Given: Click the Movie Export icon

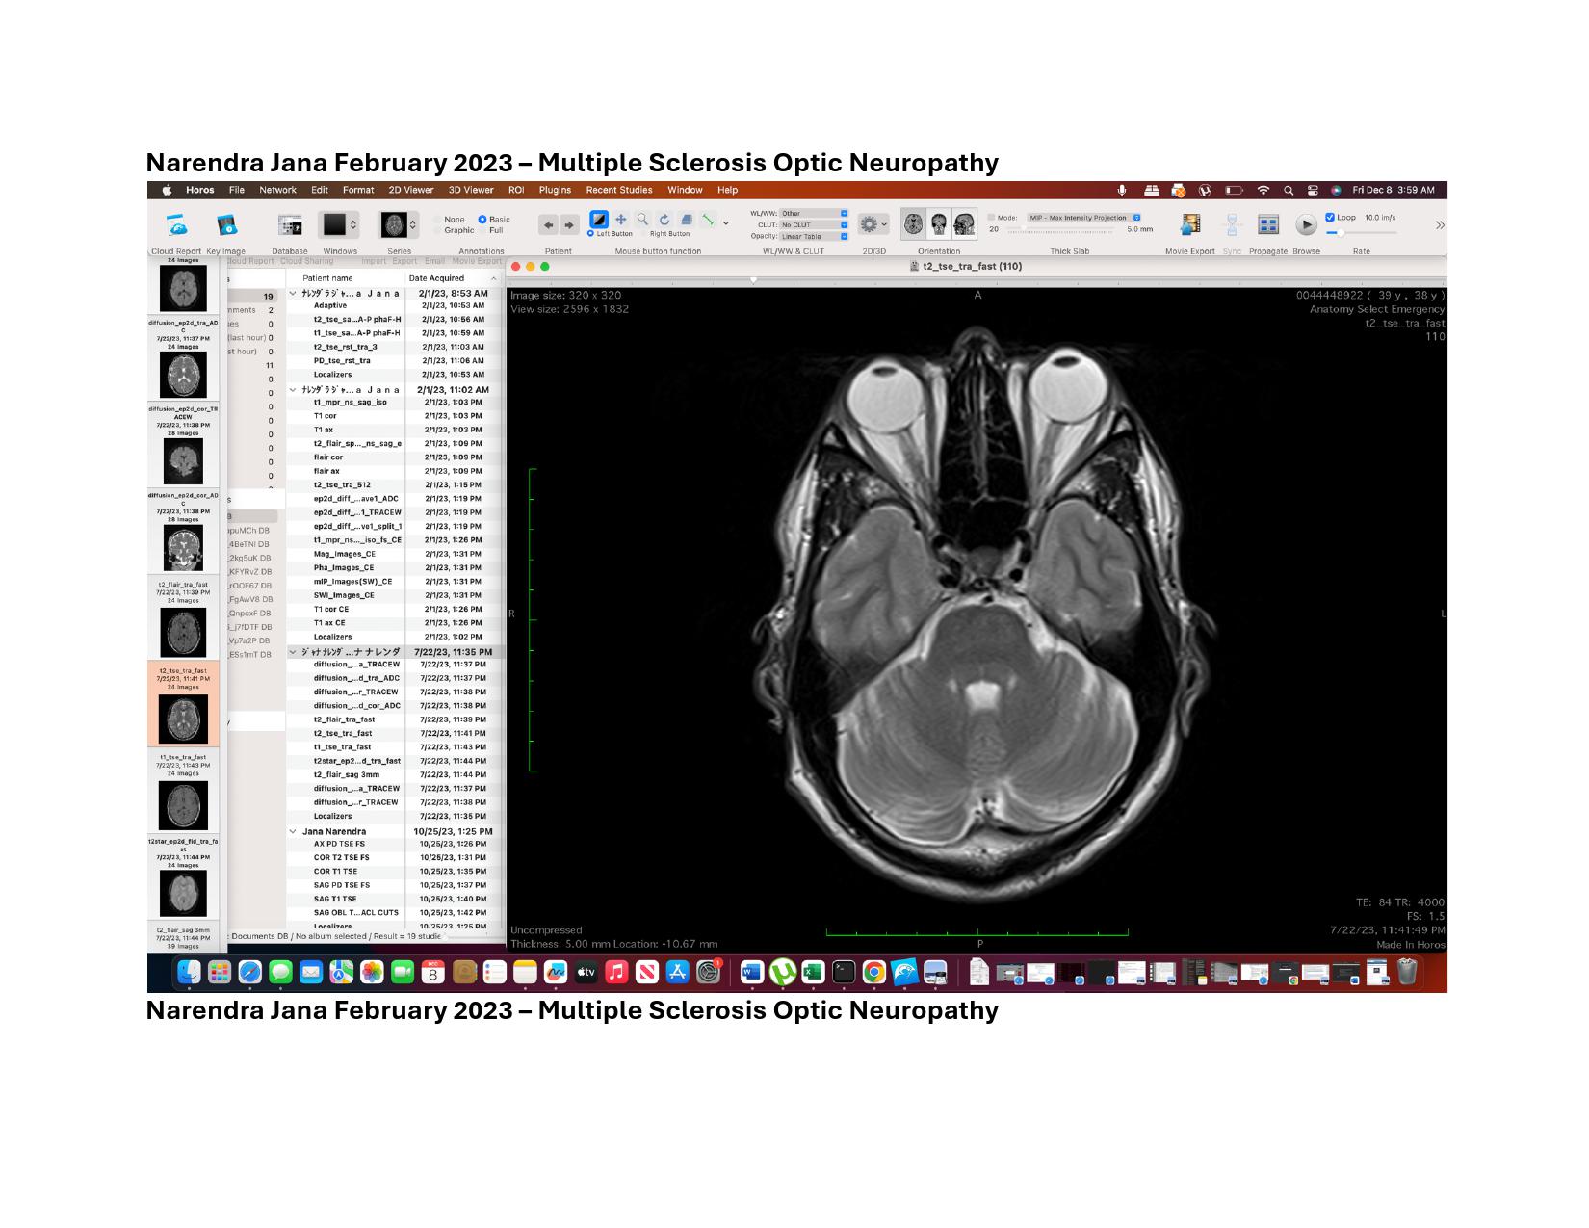Looking at the screenshot, I should 1190,224.
